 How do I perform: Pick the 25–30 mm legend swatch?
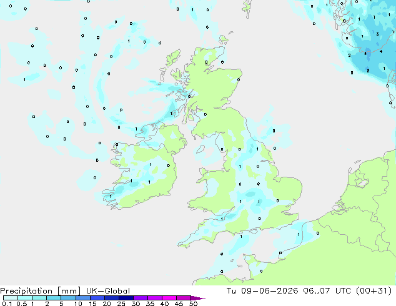[126, 298]
